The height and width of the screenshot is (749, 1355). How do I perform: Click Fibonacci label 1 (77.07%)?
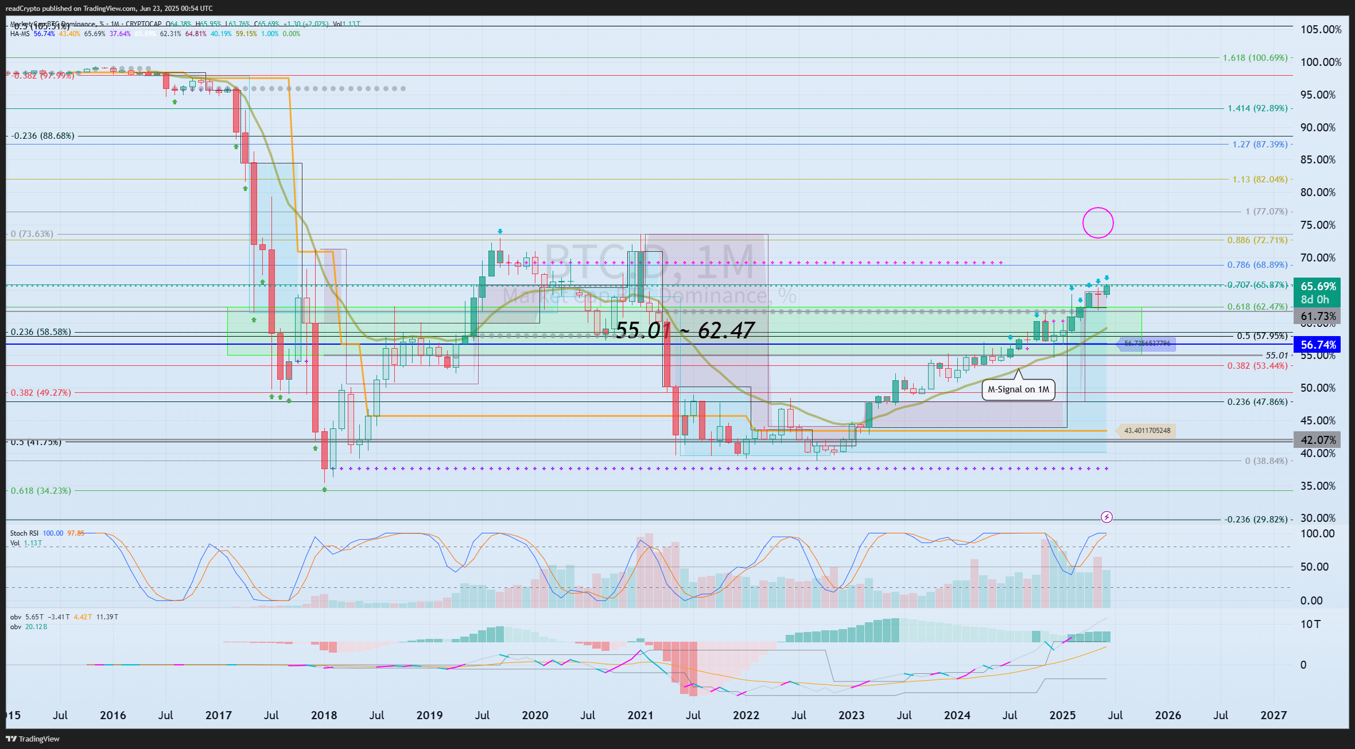point(1266,212)
